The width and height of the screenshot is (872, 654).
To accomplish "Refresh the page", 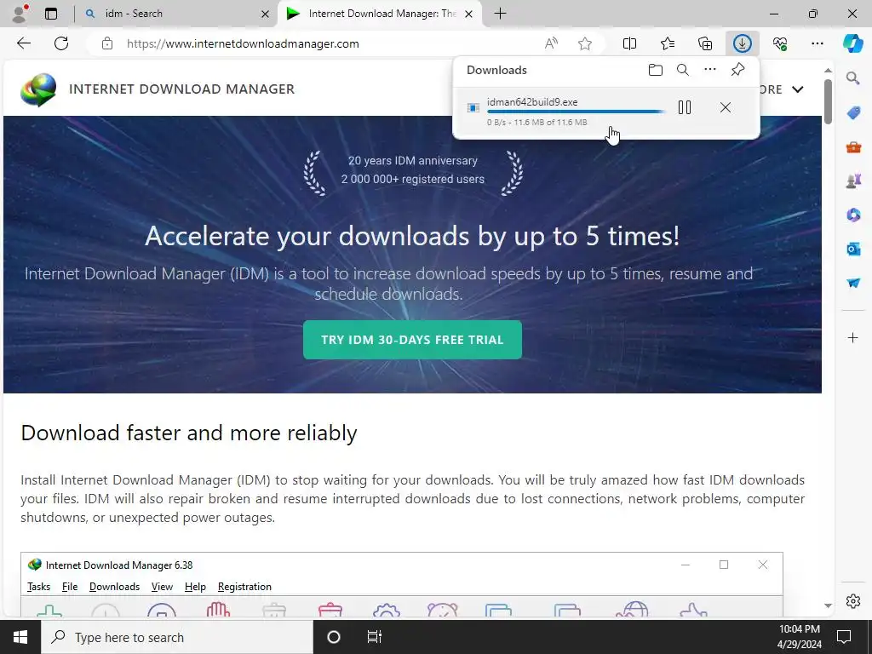I will pos(61,43).
